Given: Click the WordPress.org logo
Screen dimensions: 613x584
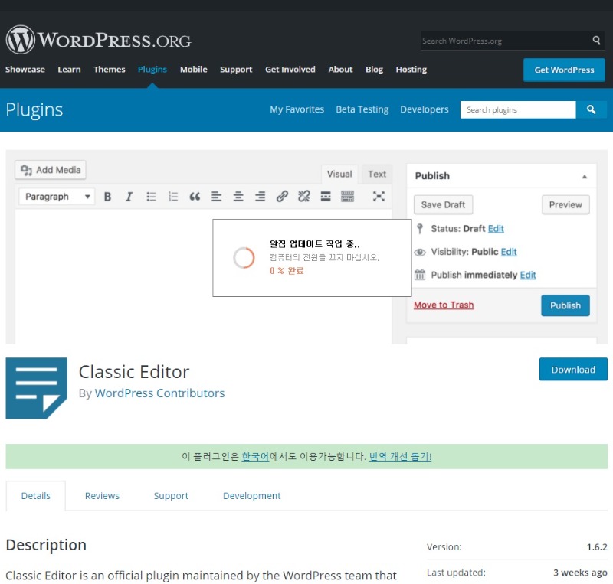Looking at the screenshot, I should [98, 40].
